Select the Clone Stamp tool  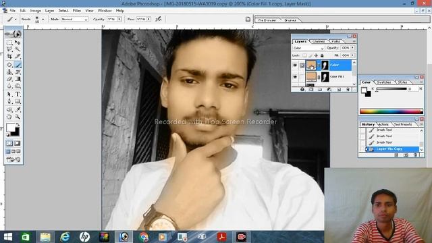point(9,72)
